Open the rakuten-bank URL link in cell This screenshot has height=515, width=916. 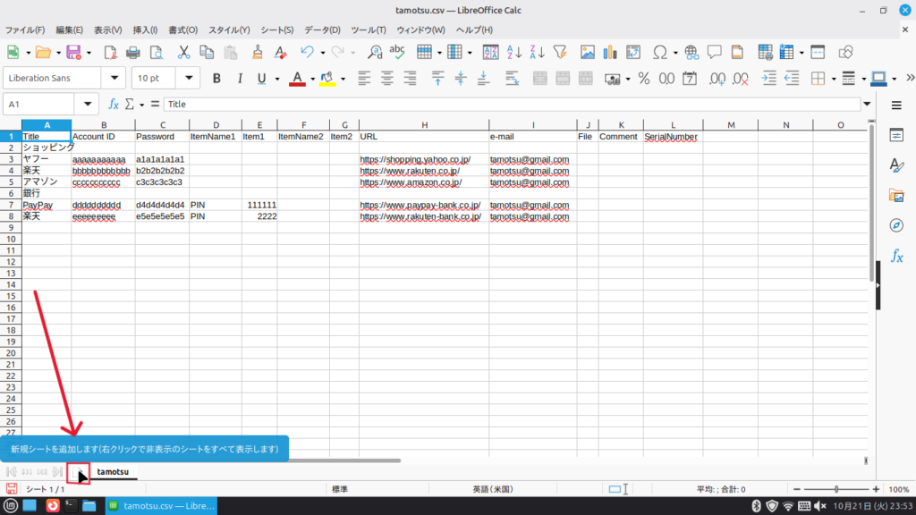pos(420,216)
